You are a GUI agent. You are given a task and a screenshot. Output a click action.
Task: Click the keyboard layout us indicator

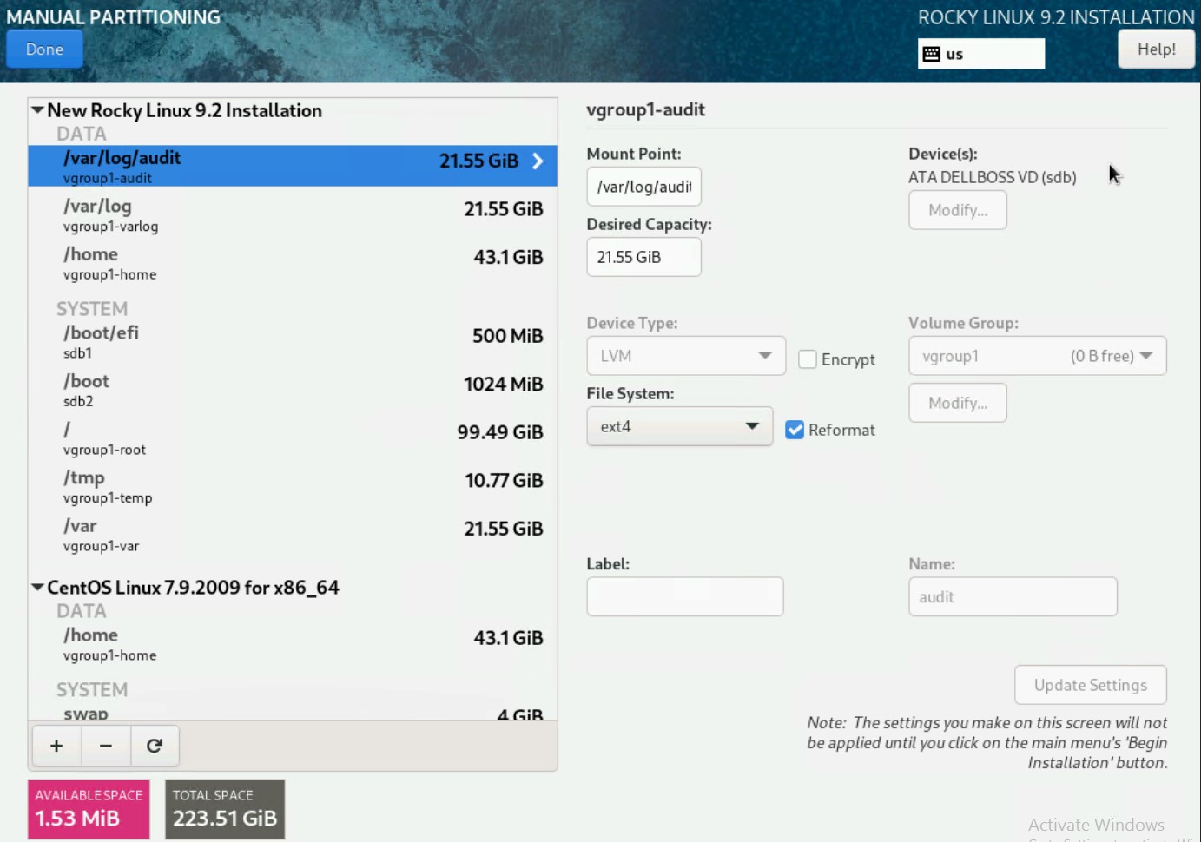(x=980, y=54)
